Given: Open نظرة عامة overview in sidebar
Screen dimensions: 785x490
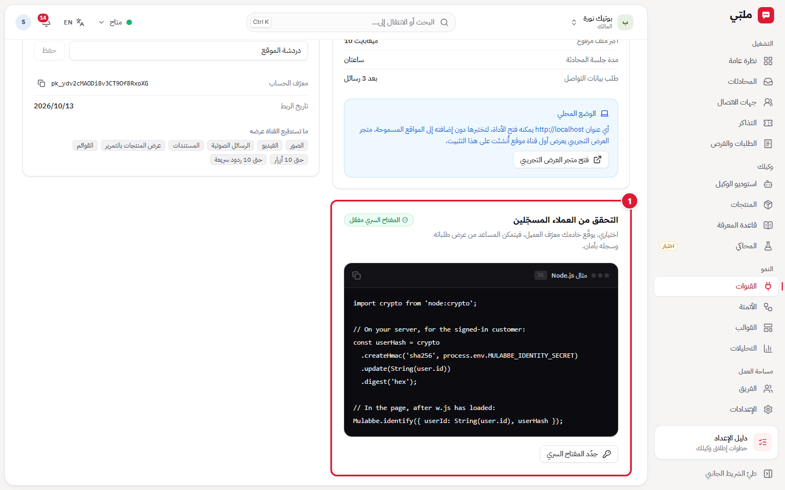Looking at the screenshot, I should [716, 61].
